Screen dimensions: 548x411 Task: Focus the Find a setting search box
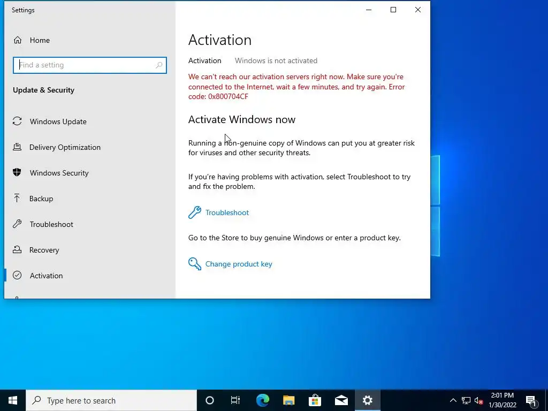90,65
